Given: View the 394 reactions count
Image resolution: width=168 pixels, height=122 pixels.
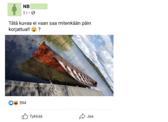Looking at the screenshot, I should coord(23,103).
